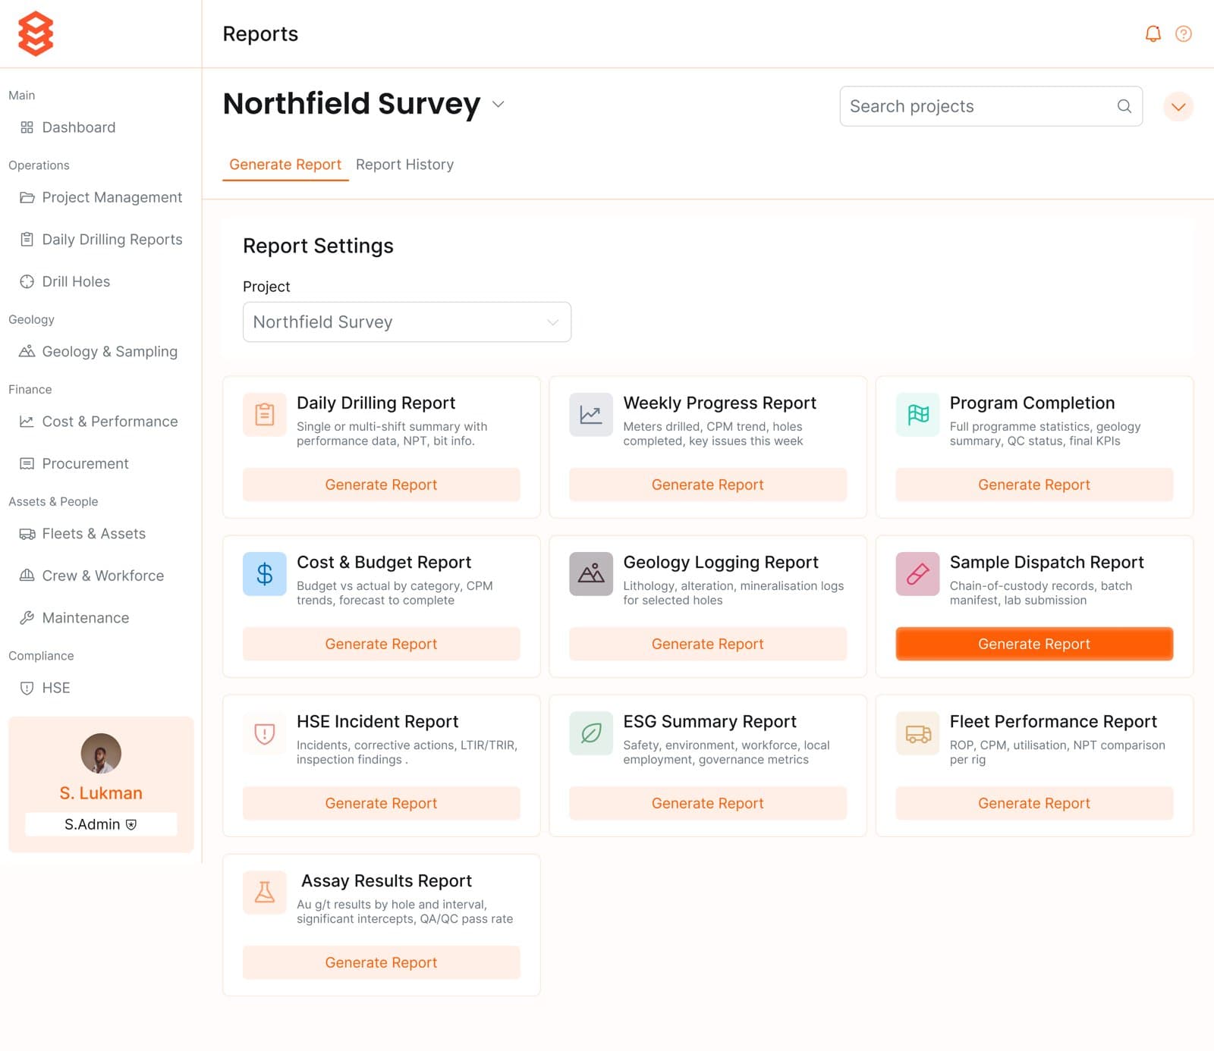
Task: Open the notifications bell
Action: click(1153, 34)
